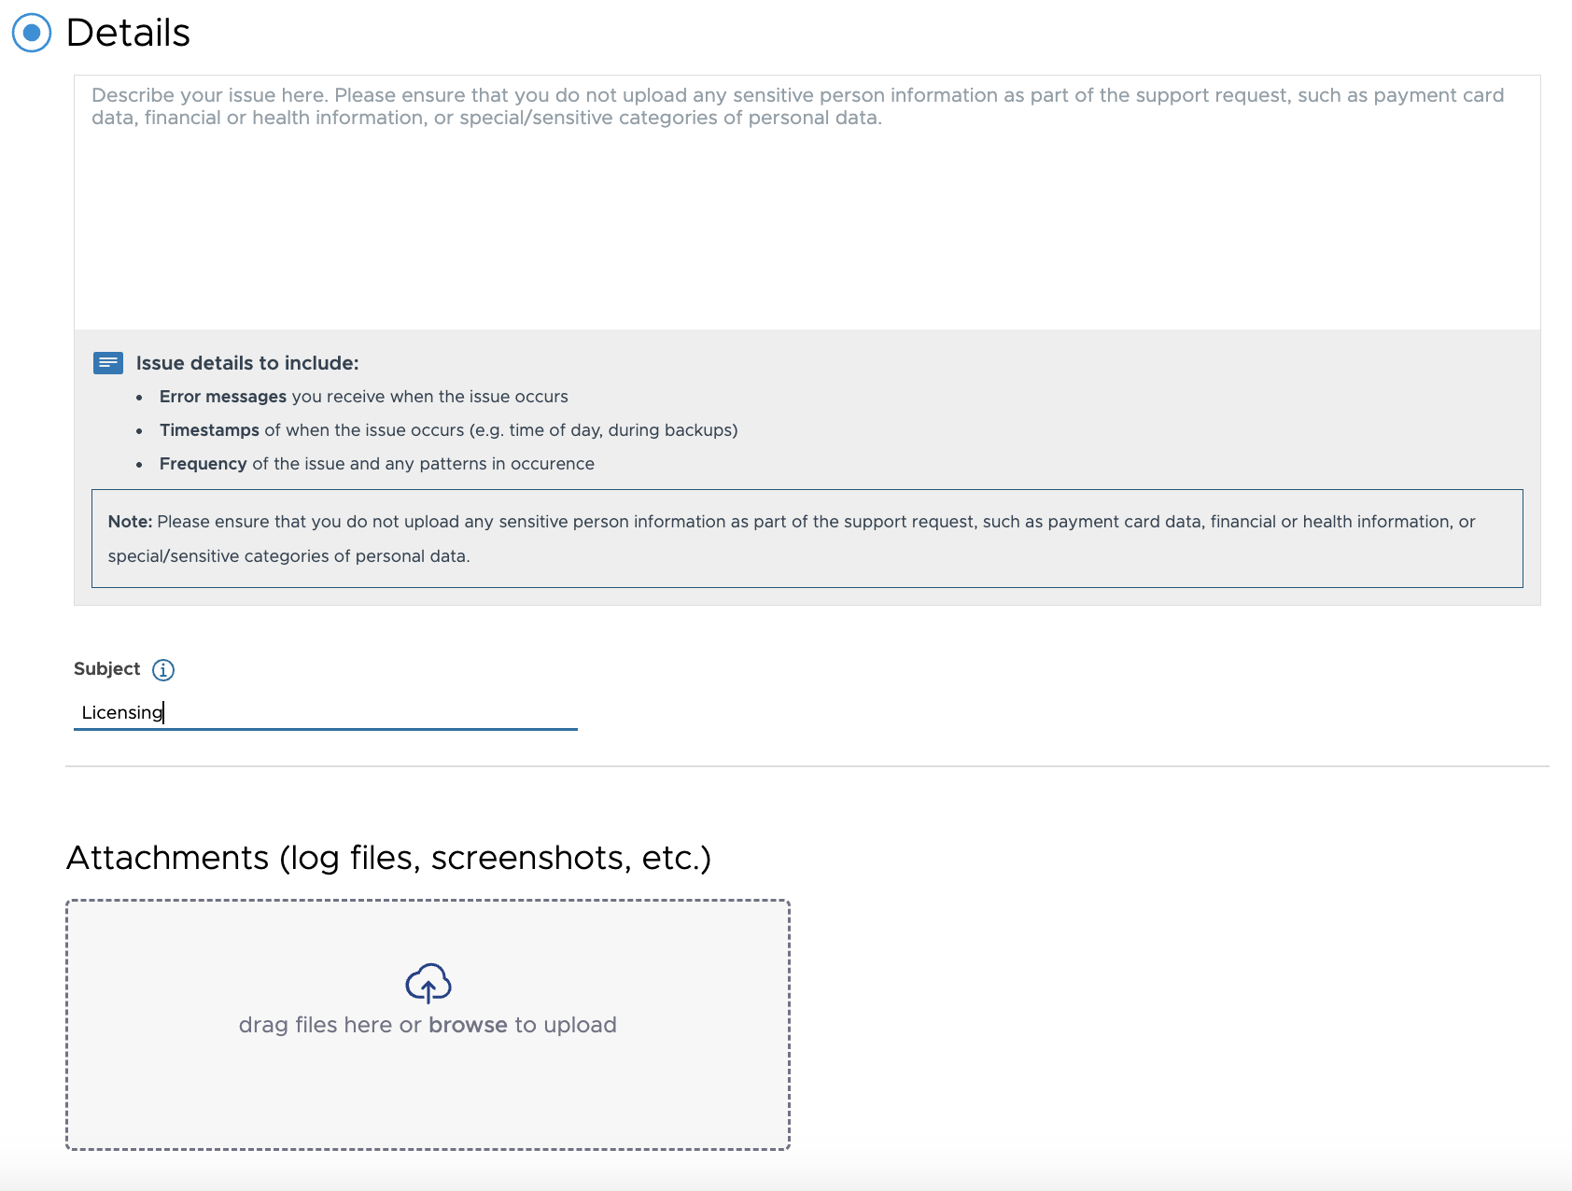The width and height of the screenshot is (1572, 1191).
Task: Click the "to upload" text in dropzone
Action: pos(565,1025)
